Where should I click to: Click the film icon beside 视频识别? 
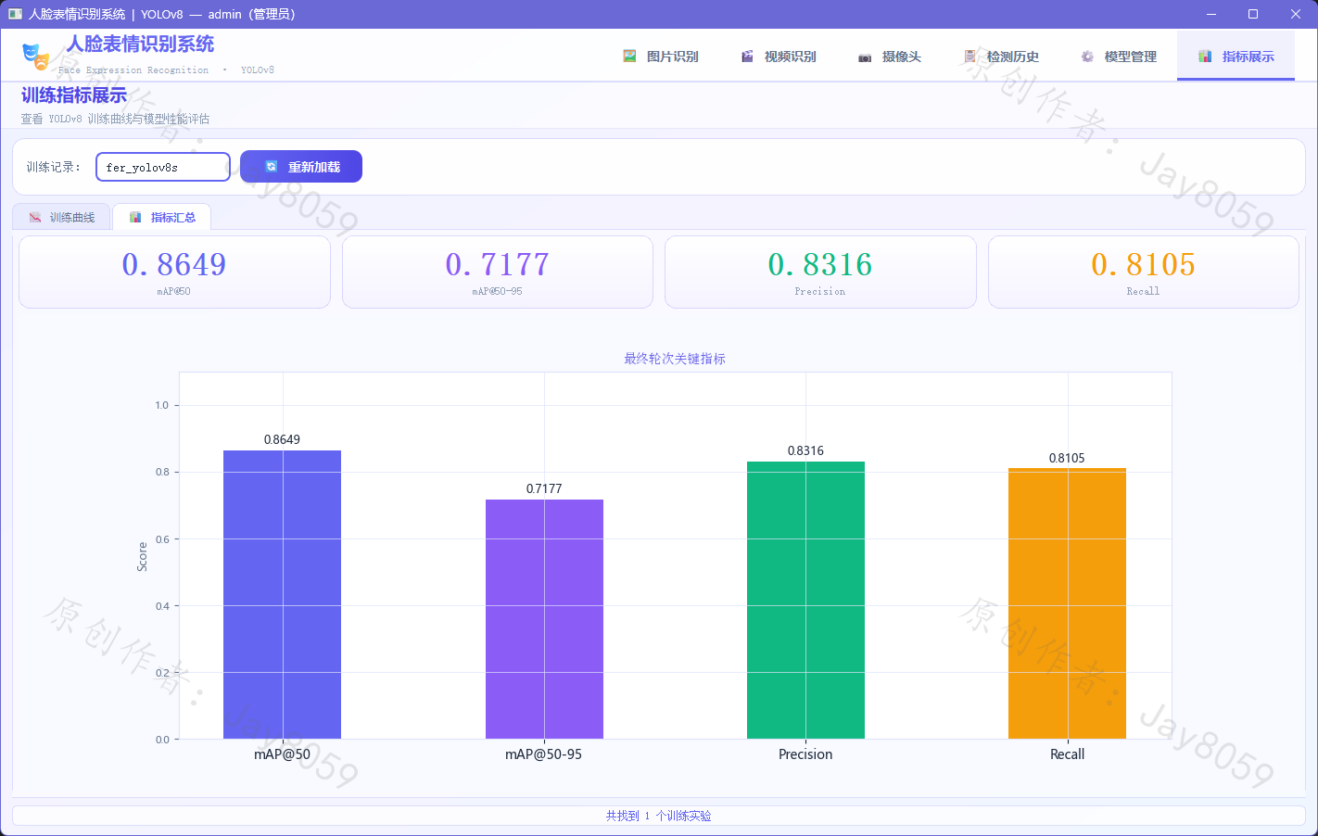click(x=747, y=57)
